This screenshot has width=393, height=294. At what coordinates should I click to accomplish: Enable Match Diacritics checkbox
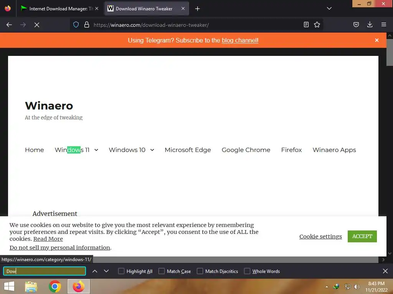[200, 271]
